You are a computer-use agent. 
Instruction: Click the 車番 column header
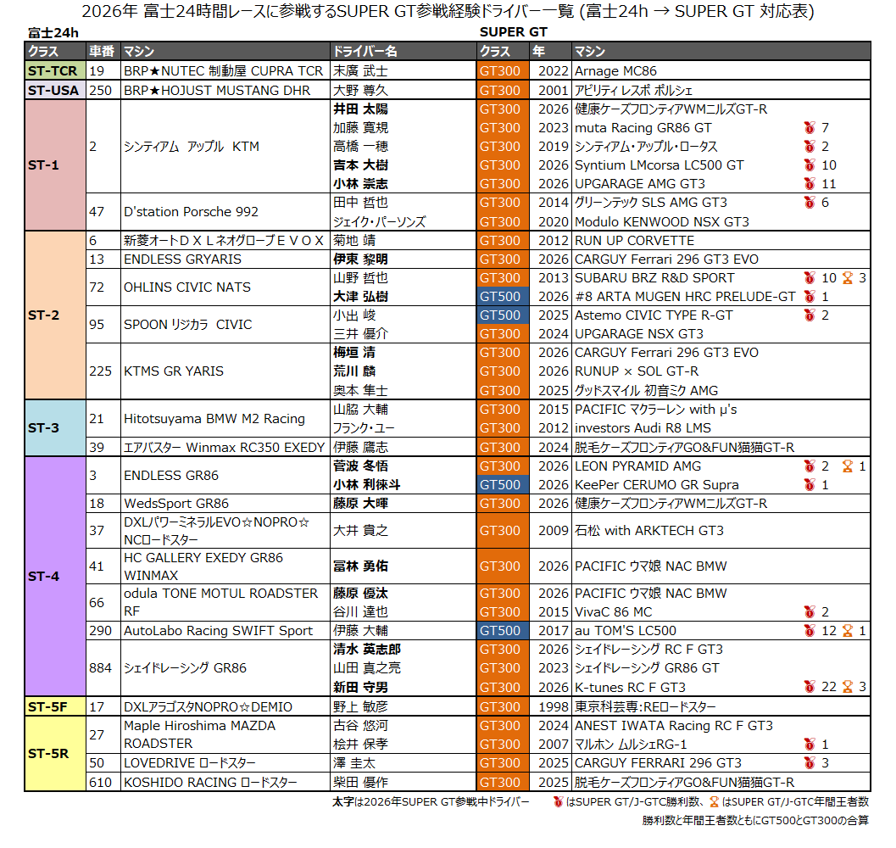(103, 52)
